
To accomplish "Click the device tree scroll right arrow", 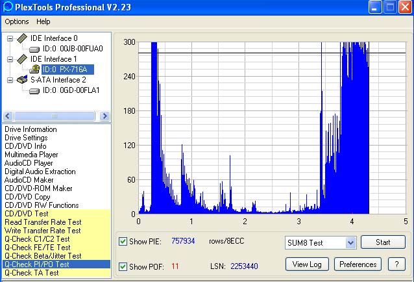I will coord(105,116).
